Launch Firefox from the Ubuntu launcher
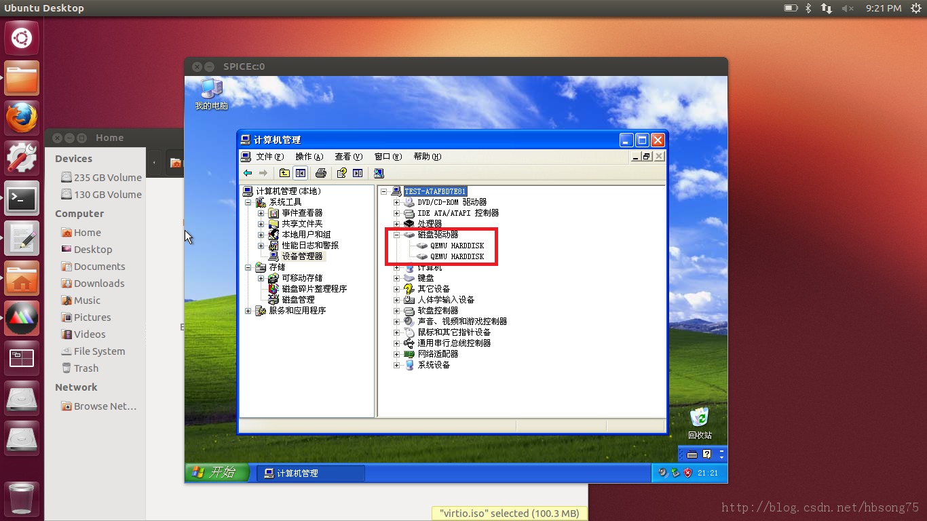Image resolution: width=927 pixels, height=521 pixels. coord(22,119)
